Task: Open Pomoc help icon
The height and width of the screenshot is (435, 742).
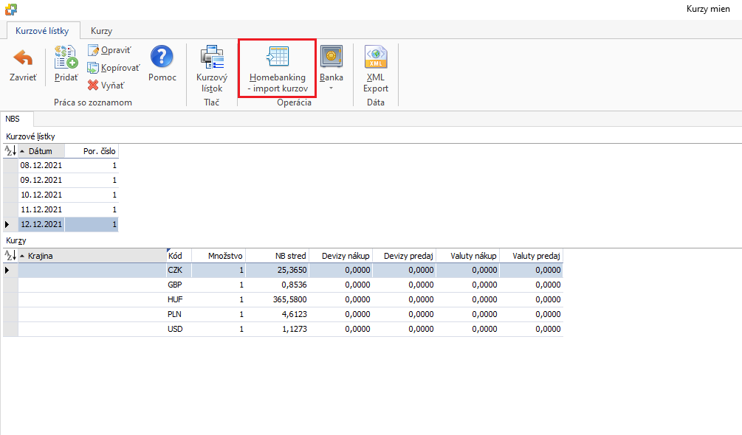Action: pos(162,57)
